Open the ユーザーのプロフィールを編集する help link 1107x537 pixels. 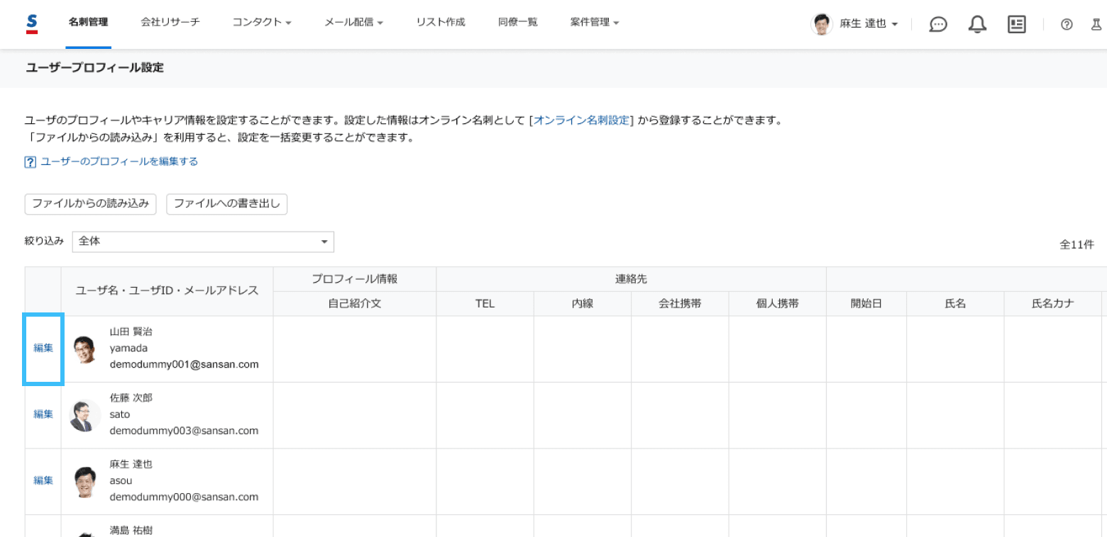tap(119, 162)
